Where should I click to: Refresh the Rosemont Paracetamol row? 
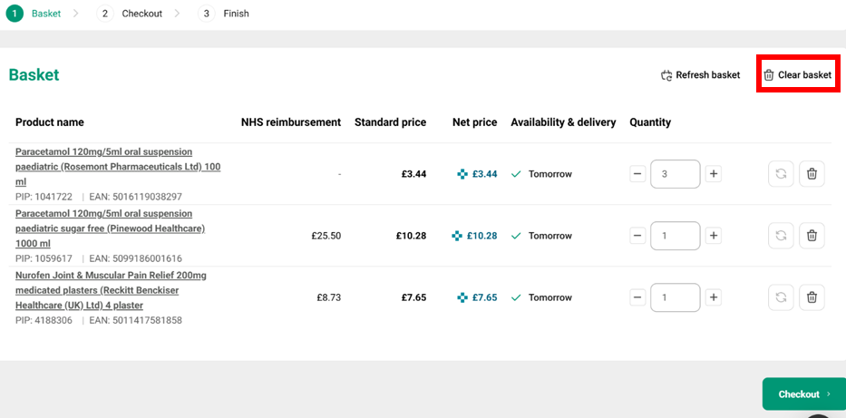pyautogui.click(x=780, y=174)
